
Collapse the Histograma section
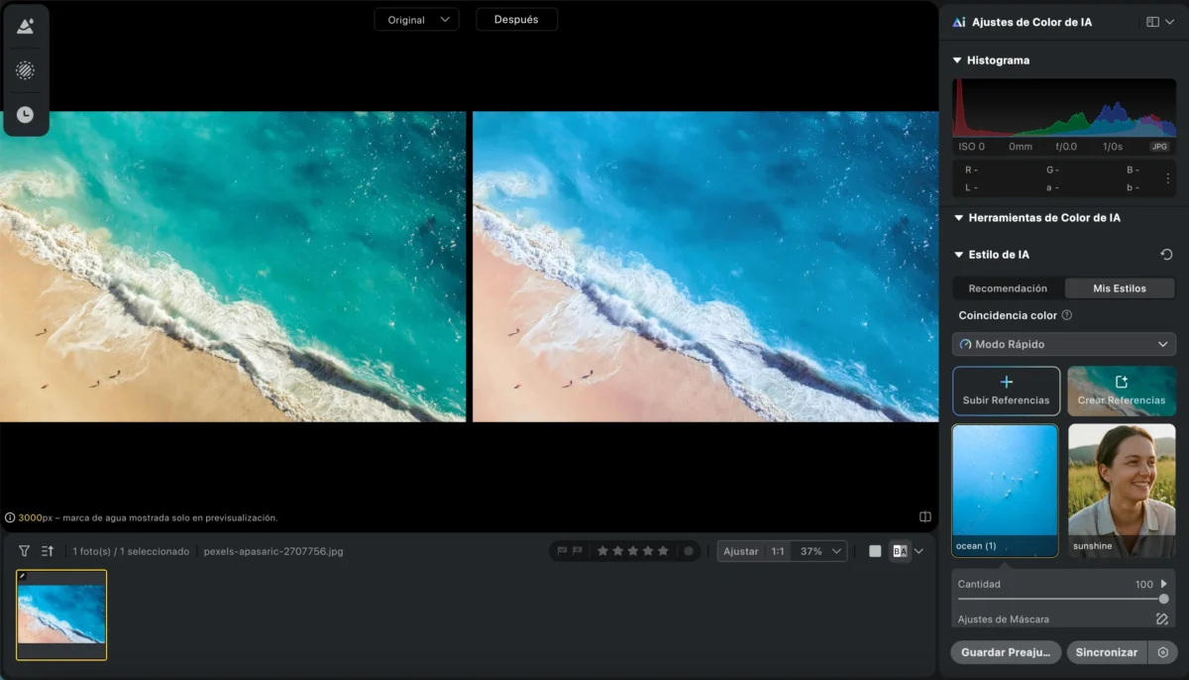[x=958, y=60]
